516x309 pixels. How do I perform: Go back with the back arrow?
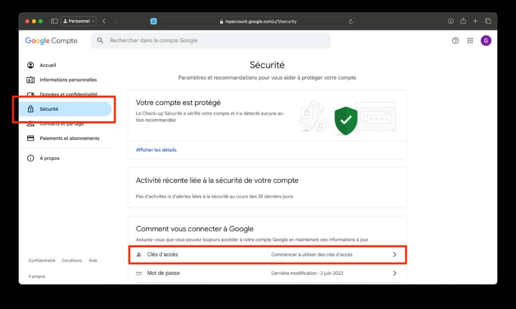pyautogui.click(x=104, y=21)
